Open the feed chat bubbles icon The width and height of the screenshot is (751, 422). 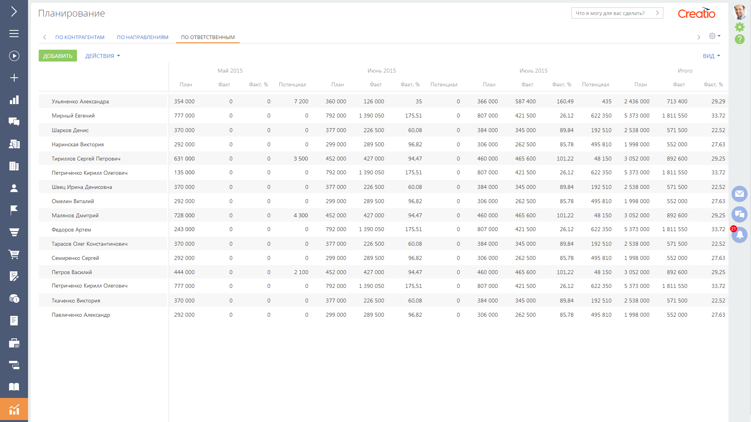[x=14, y=122]
